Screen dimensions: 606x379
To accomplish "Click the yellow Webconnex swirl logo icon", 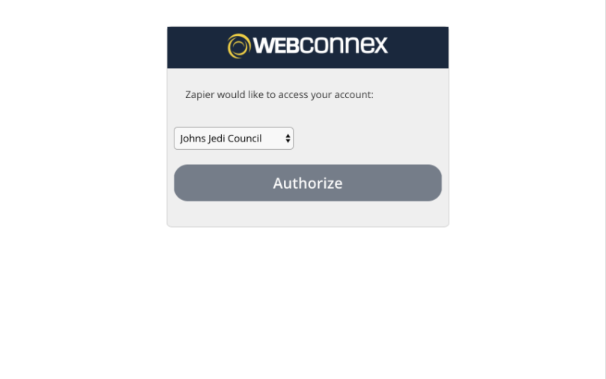I will tap(239, 46).
